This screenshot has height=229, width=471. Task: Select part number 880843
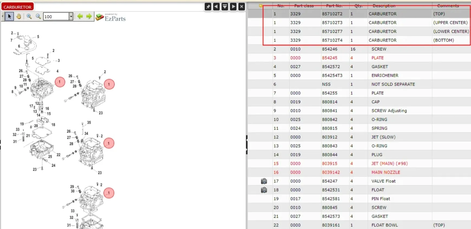click(330, 146)
